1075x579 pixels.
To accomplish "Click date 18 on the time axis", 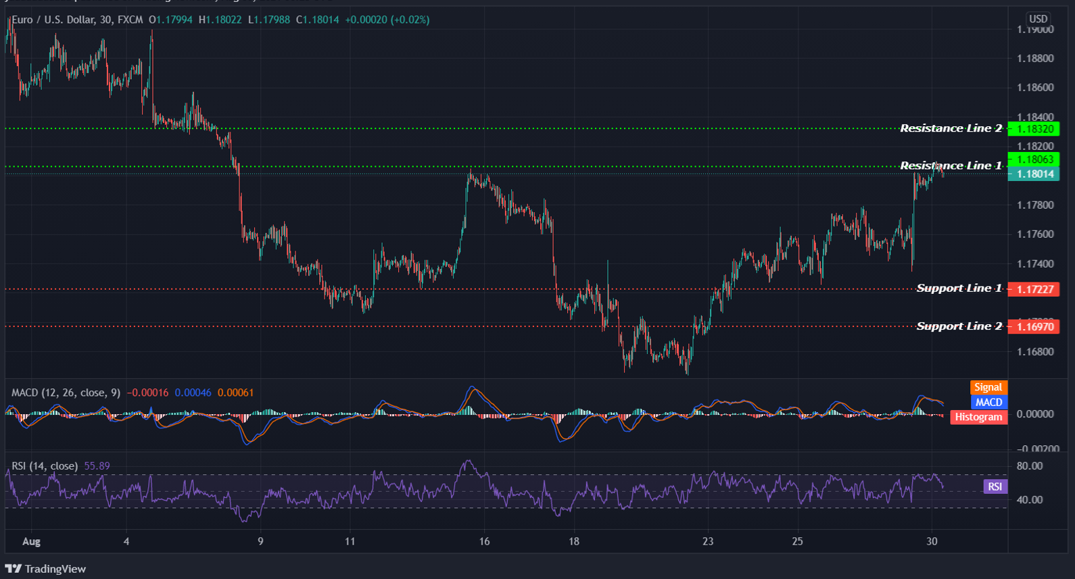I will pyautogui.click(x=573, y=542).
